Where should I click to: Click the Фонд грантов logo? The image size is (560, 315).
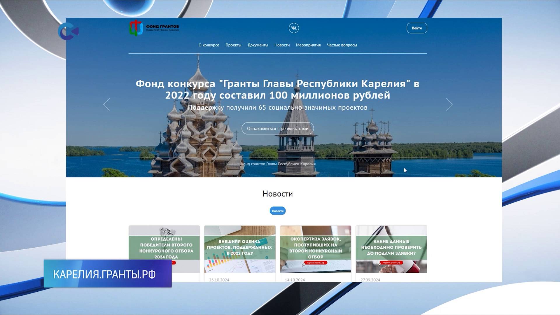154,28
